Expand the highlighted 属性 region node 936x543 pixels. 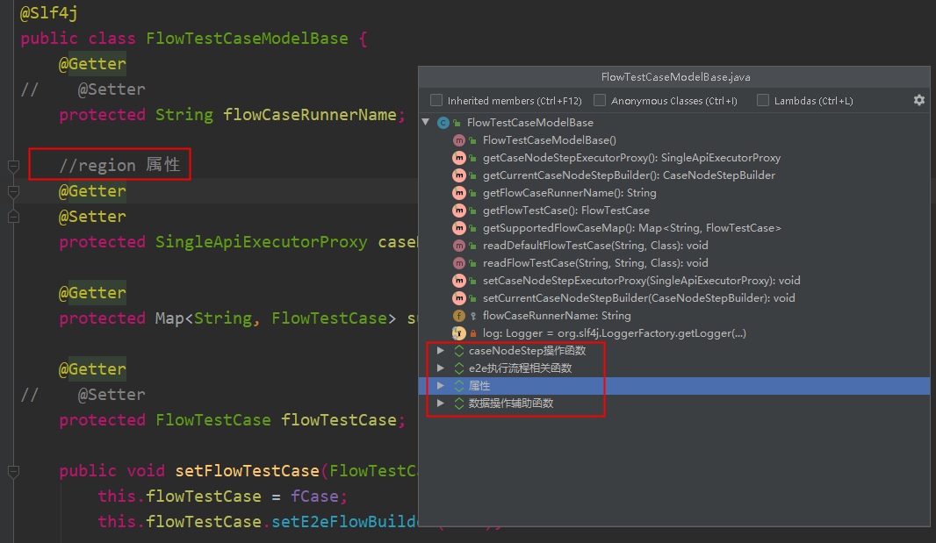pyautogui.click(x=441, y=385)
